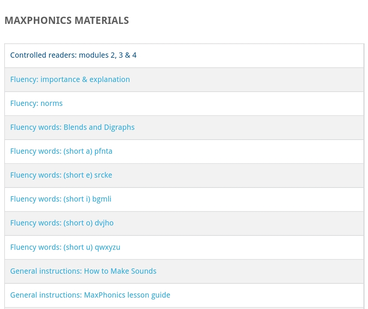368x309 pixels.
Task: Click the word 'norms' in the Fluency row
Action: [52, 103]
